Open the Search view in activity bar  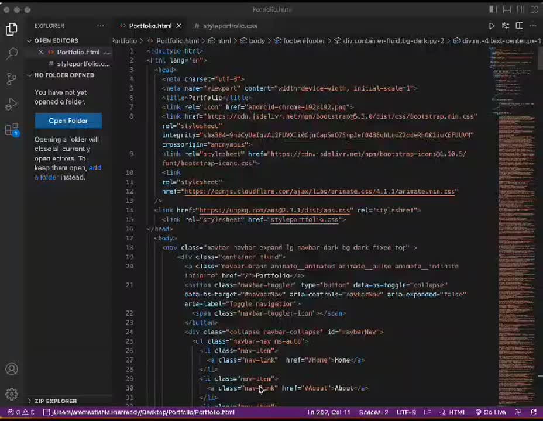point(12,54)
